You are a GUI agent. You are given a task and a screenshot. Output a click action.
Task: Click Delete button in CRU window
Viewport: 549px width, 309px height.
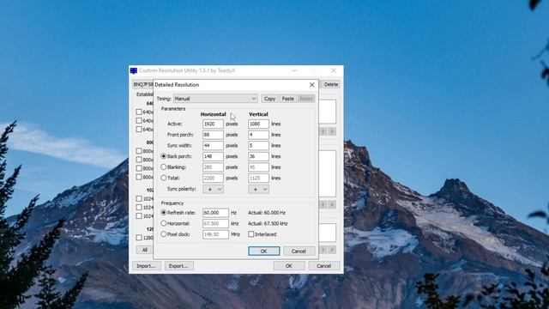(331, 84)
